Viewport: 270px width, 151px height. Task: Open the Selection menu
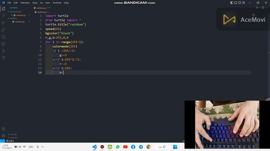point(25,3)
